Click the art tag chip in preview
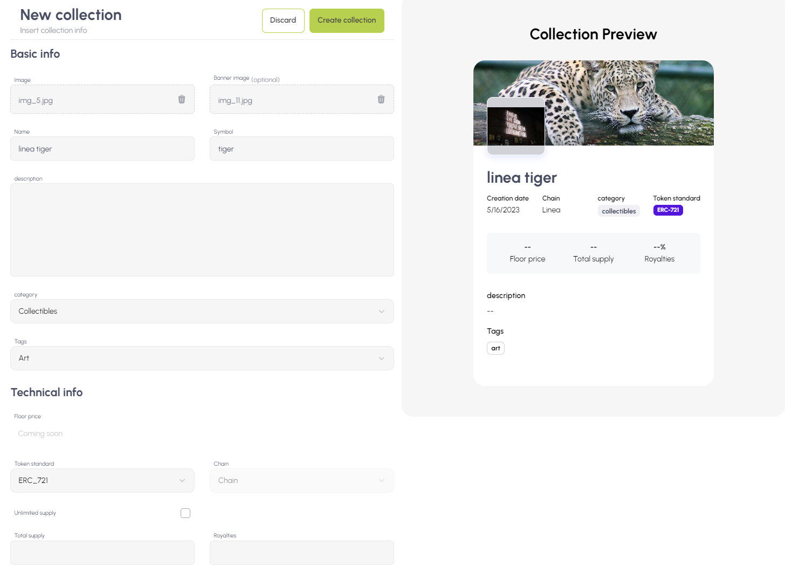This screenshot has height=580, width=785. 495,348
